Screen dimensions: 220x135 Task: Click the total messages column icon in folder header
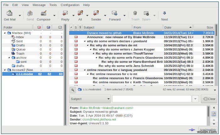(x=60, y=27)
